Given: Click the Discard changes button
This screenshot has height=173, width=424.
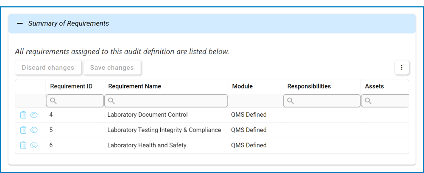Looking at the screenshot, I should point(48,68).
